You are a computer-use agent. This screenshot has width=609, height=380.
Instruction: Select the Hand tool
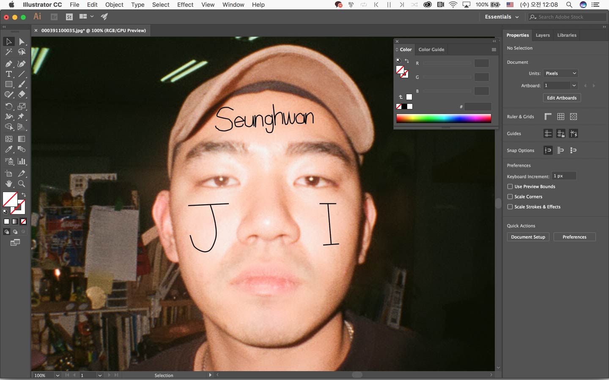(x=8, y=184)
